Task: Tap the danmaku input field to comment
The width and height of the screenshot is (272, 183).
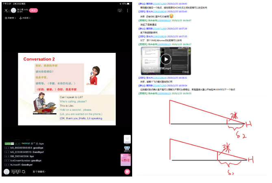Action: (39, 172)
